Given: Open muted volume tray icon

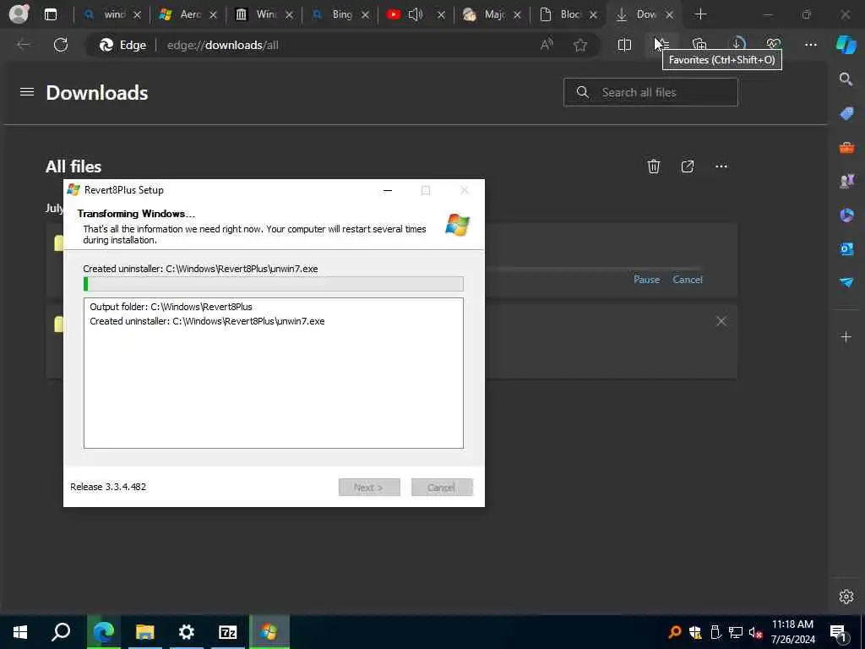Looking at the screenshot, I should [756, 632].
